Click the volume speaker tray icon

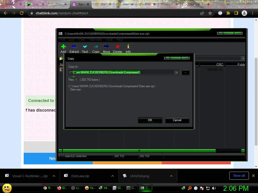click(214, 188)
